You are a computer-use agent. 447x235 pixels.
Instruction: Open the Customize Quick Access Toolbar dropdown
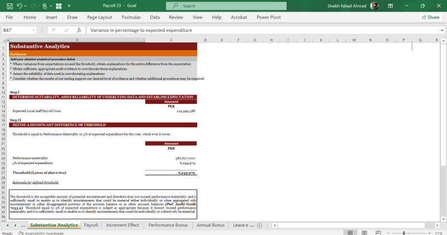click(69, 6)
